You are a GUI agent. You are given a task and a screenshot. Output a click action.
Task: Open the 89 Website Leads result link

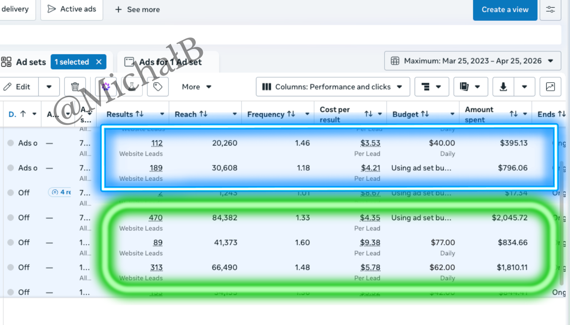[x=158, y=243]
